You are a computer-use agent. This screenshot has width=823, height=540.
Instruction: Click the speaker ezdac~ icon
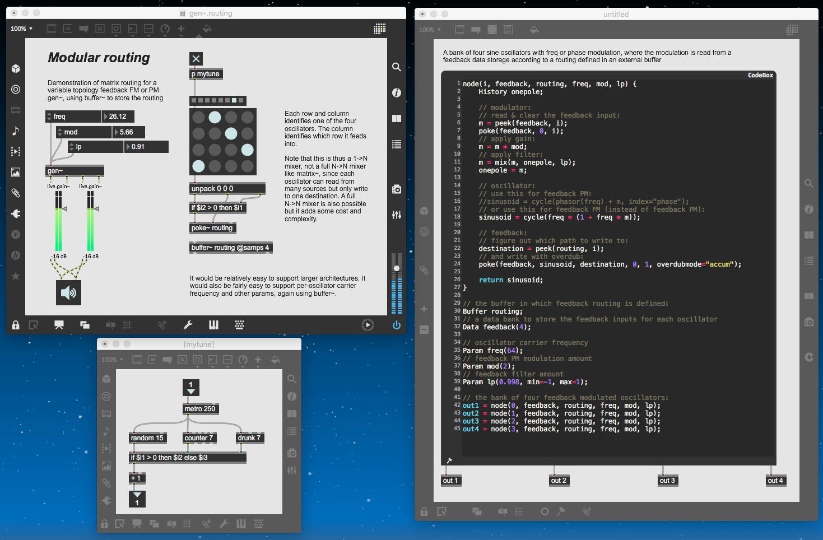click(68, 293)
